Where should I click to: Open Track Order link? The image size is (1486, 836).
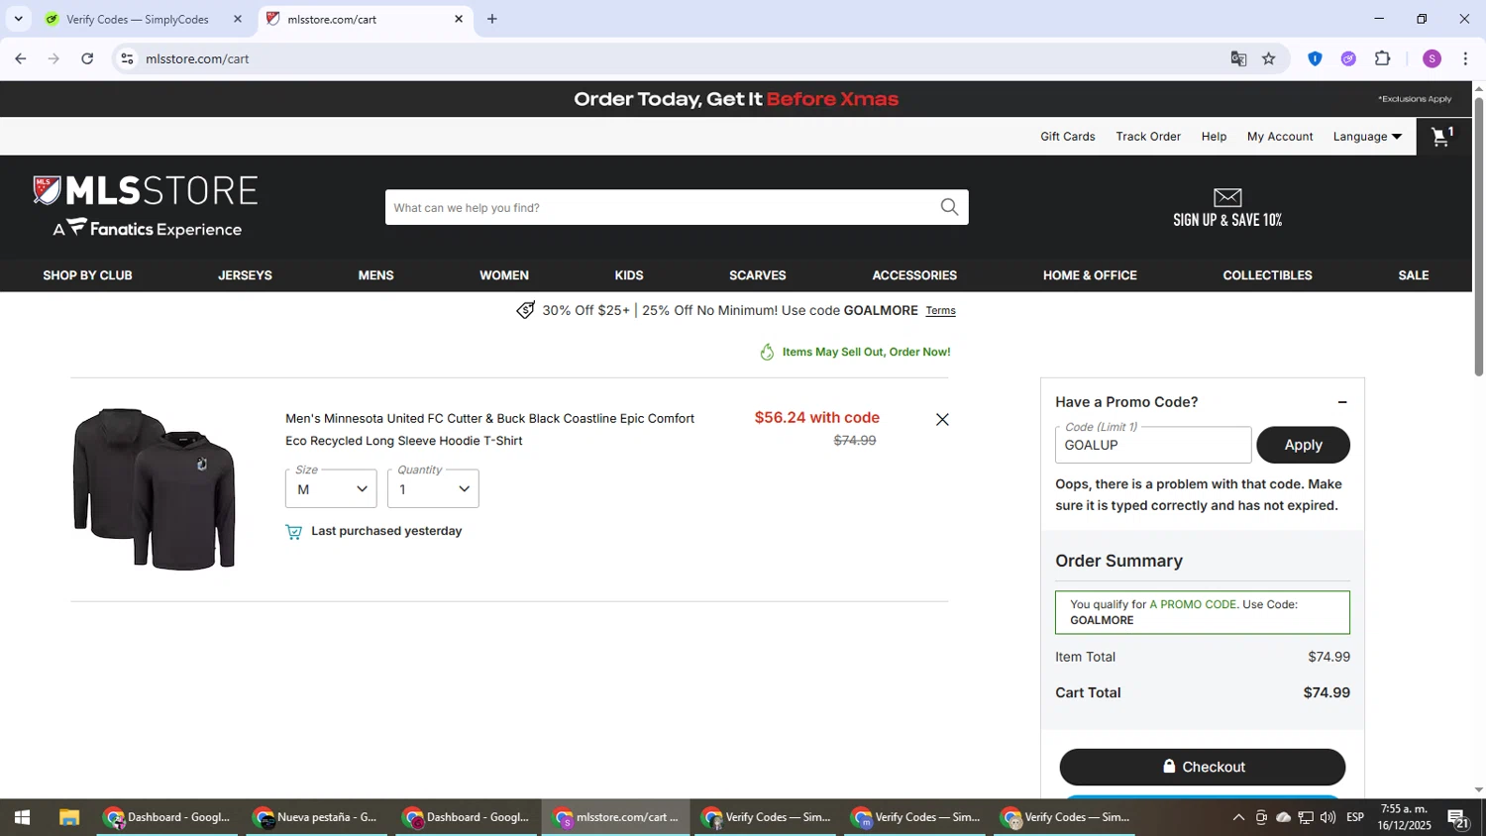(x=1148, y=137)
